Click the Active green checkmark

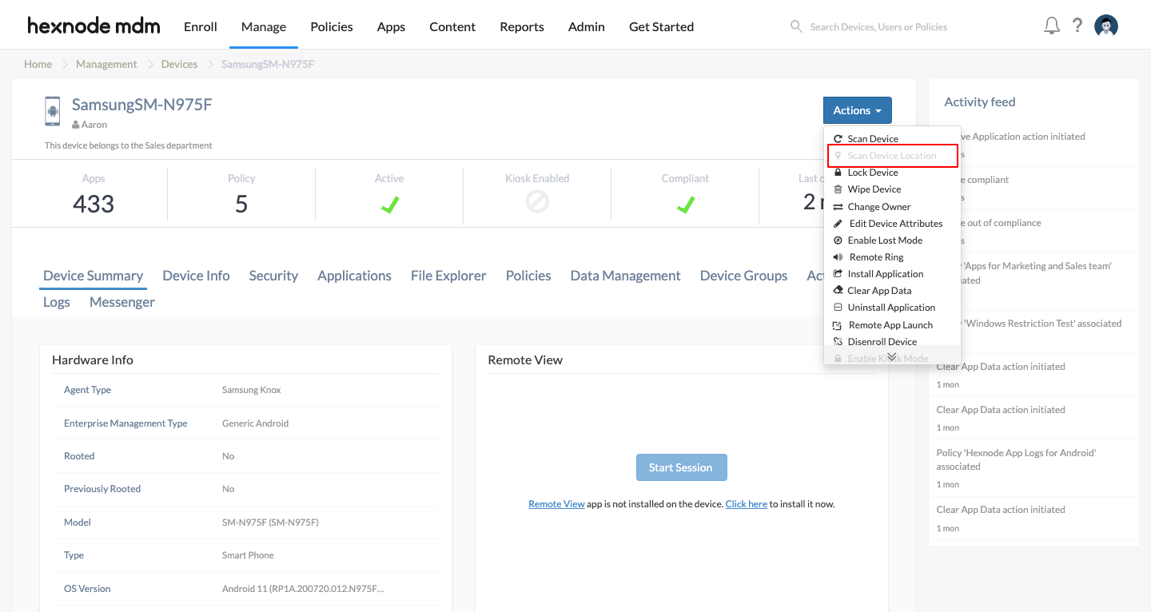click(x=389, y=204)
